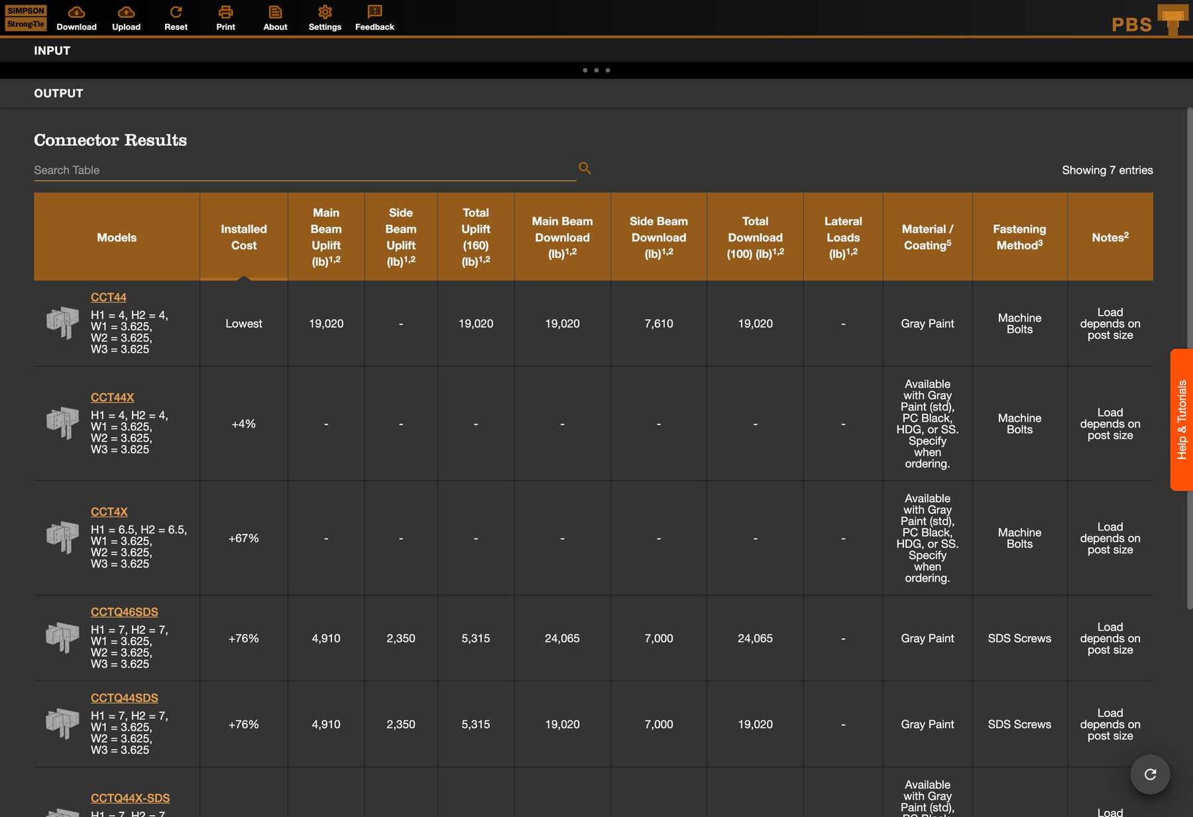This screenshot has width=1193, height=817.
Task: Click the three-dot panel divider handle
Action: [596, 70]
